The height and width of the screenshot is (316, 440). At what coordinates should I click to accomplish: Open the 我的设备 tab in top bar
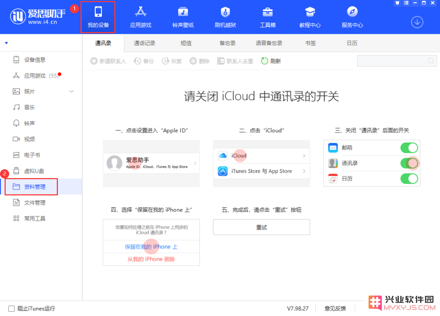[x=98, y=17]
